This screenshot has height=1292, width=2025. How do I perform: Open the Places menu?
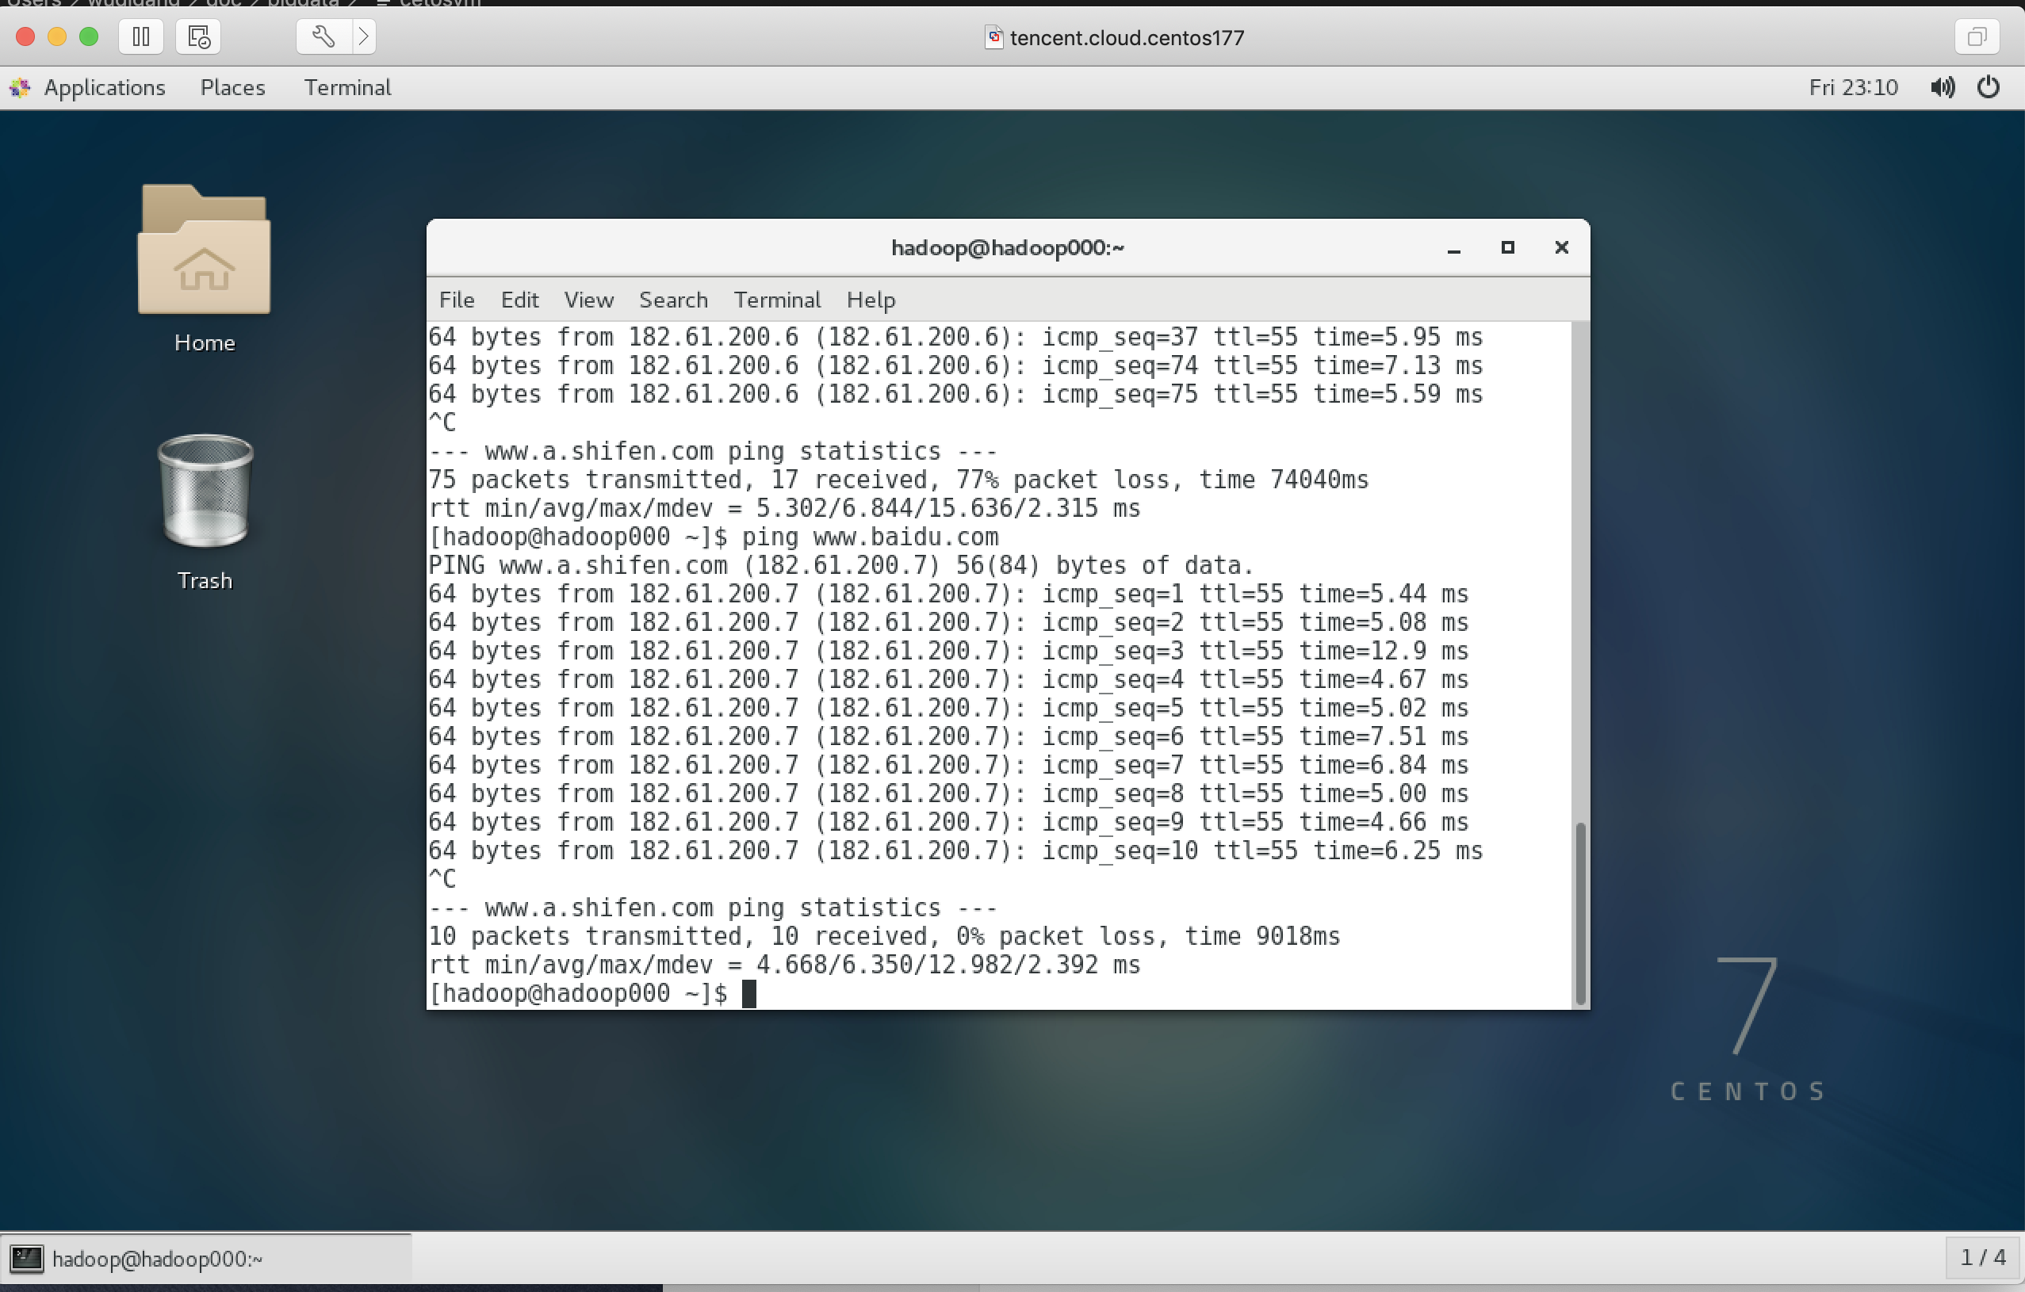(x=233, y=87)
